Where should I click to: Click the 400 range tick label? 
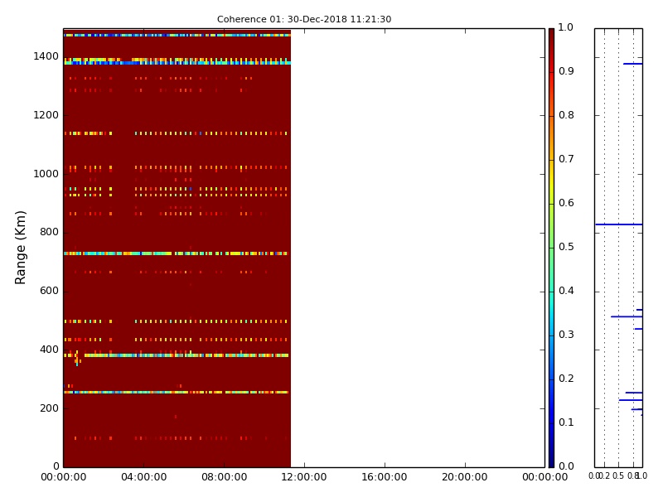[x=49, y=350]
